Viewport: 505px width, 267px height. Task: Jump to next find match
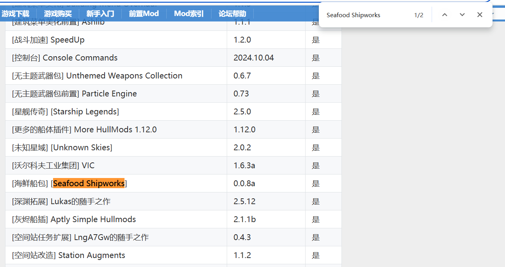click(x=462, y=15)
